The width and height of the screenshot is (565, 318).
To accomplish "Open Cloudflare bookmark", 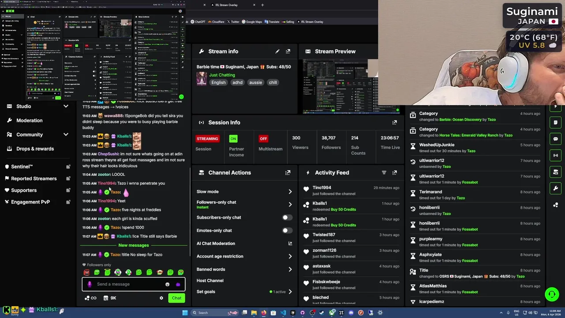I will click(x=216, y=22).
